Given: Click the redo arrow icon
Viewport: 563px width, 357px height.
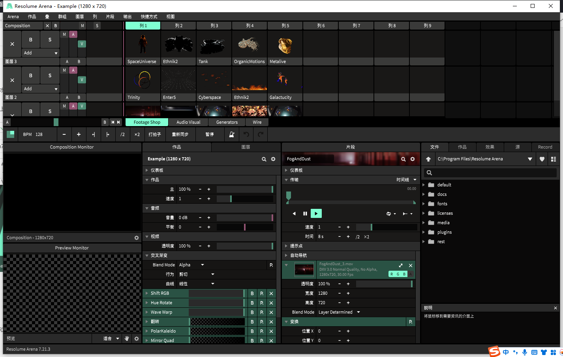Looking at the screenshot, I should 261,134.
